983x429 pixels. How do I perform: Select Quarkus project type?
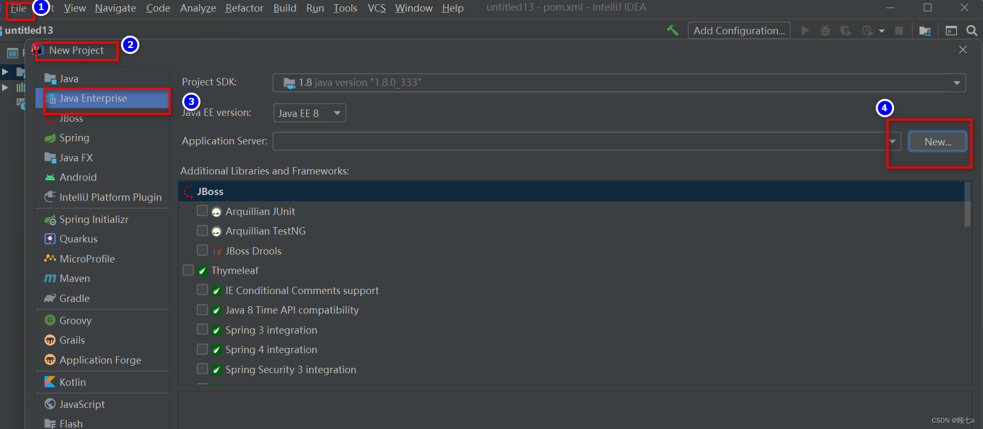[102, 239]
